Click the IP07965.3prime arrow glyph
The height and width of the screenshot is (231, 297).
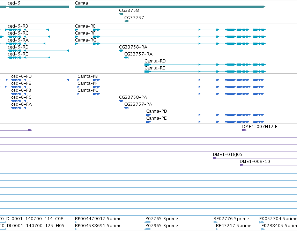click(x=147, y=229)
